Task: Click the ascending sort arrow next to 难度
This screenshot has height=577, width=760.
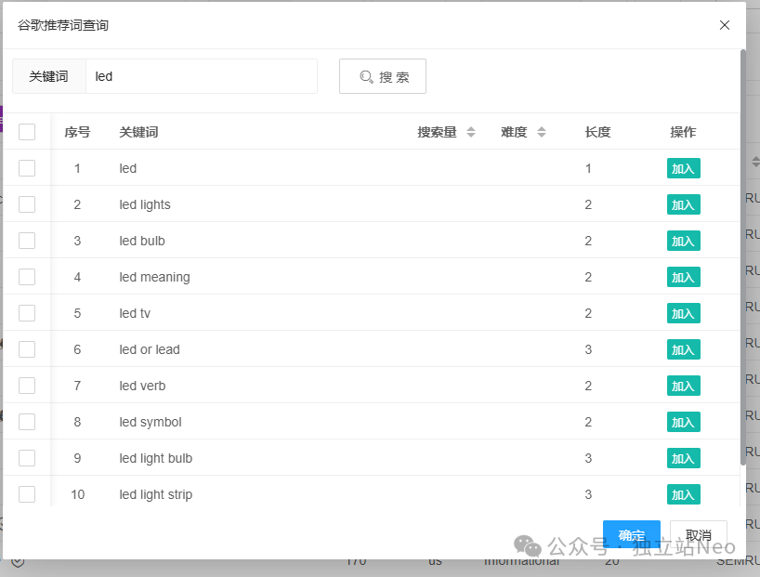Action: click(x=542, y=128)
